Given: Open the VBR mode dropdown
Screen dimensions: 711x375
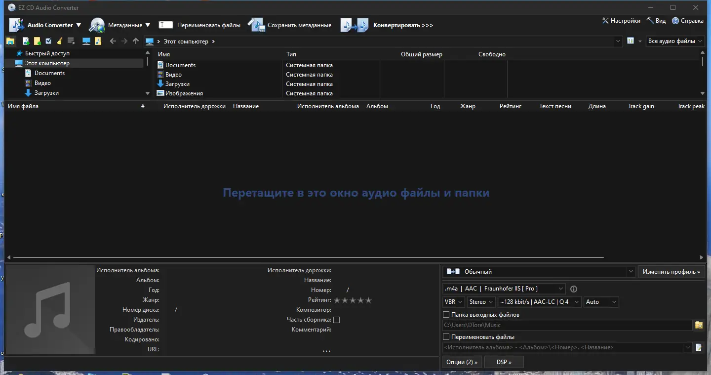Looking at the screenshot, I should [x=454, y=302].
